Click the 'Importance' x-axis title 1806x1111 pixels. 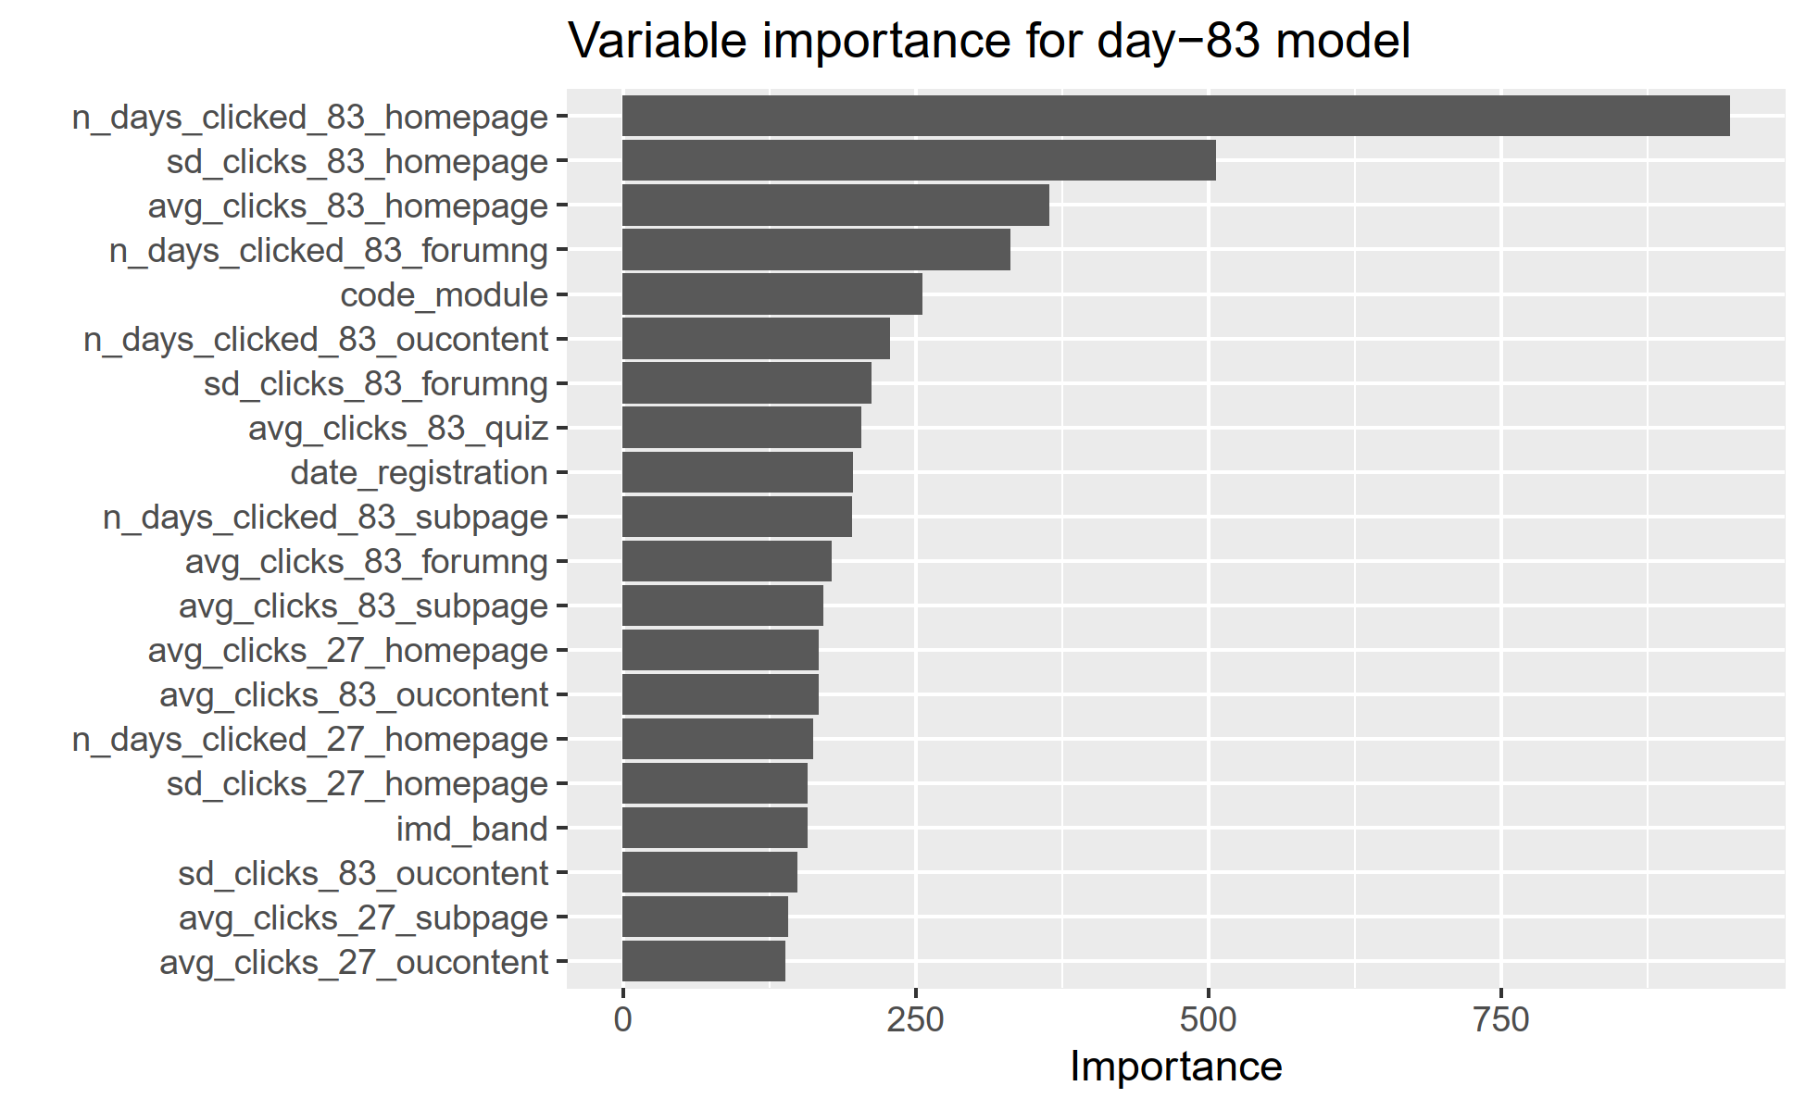click(x=1175, y=1067)
